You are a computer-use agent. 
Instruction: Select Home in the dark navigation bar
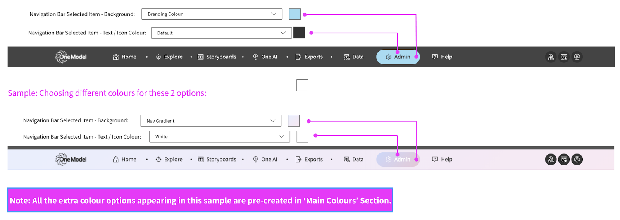pyautogui.click(x=125, y=57)
